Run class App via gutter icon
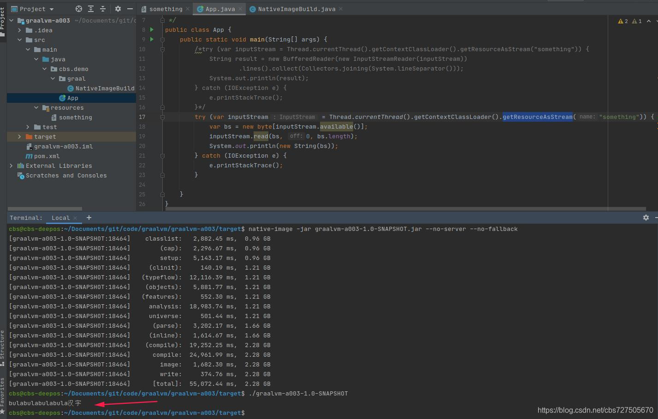The width and height of the screenshot is (658, 419). (152, 30)
